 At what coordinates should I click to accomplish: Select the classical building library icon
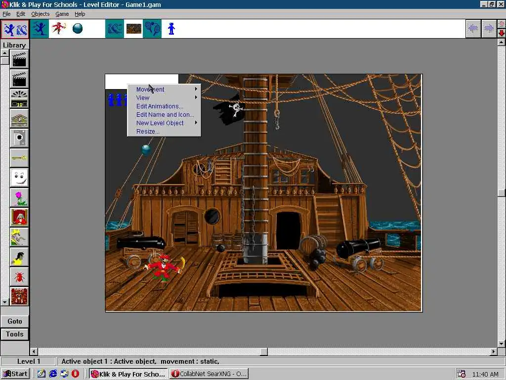click(19, 119)
